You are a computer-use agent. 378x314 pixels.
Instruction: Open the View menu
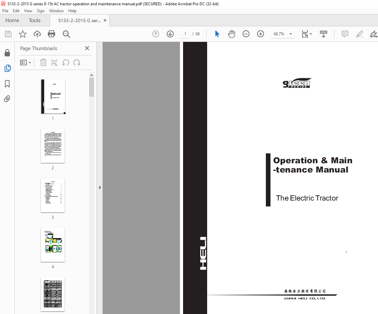28,11
